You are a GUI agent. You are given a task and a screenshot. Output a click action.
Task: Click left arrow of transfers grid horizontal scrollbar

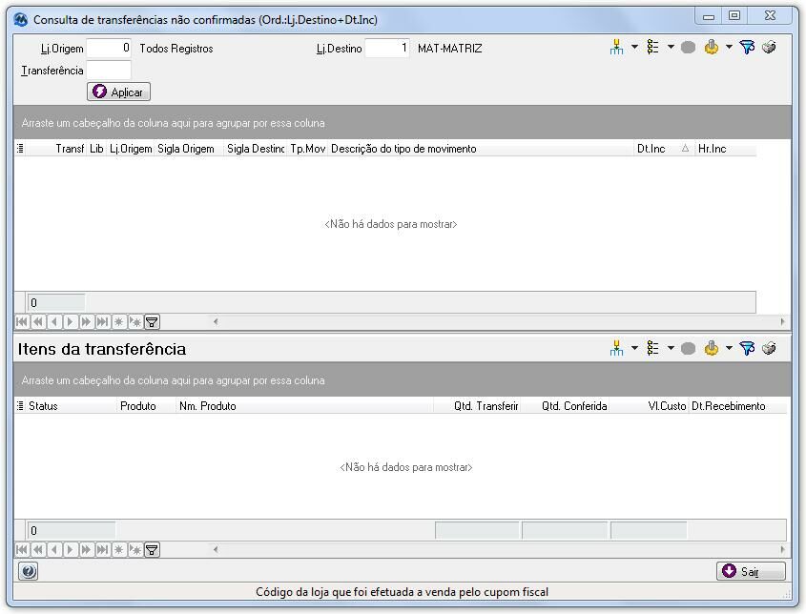216,321
